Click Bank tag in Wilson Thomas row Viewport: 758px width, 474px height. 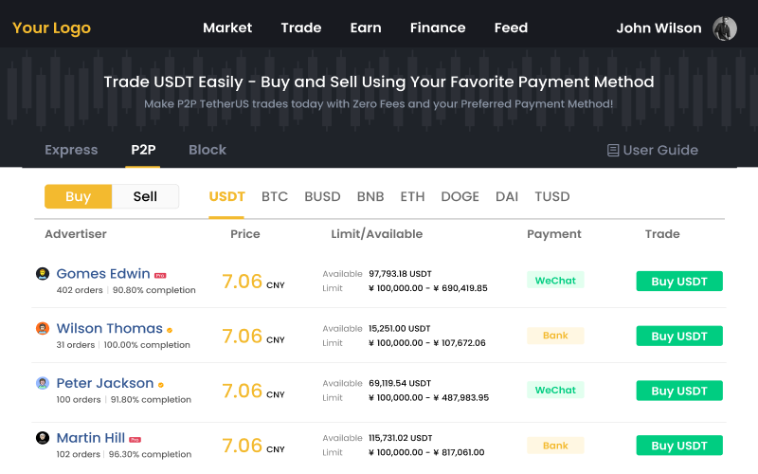pos(555,336)
